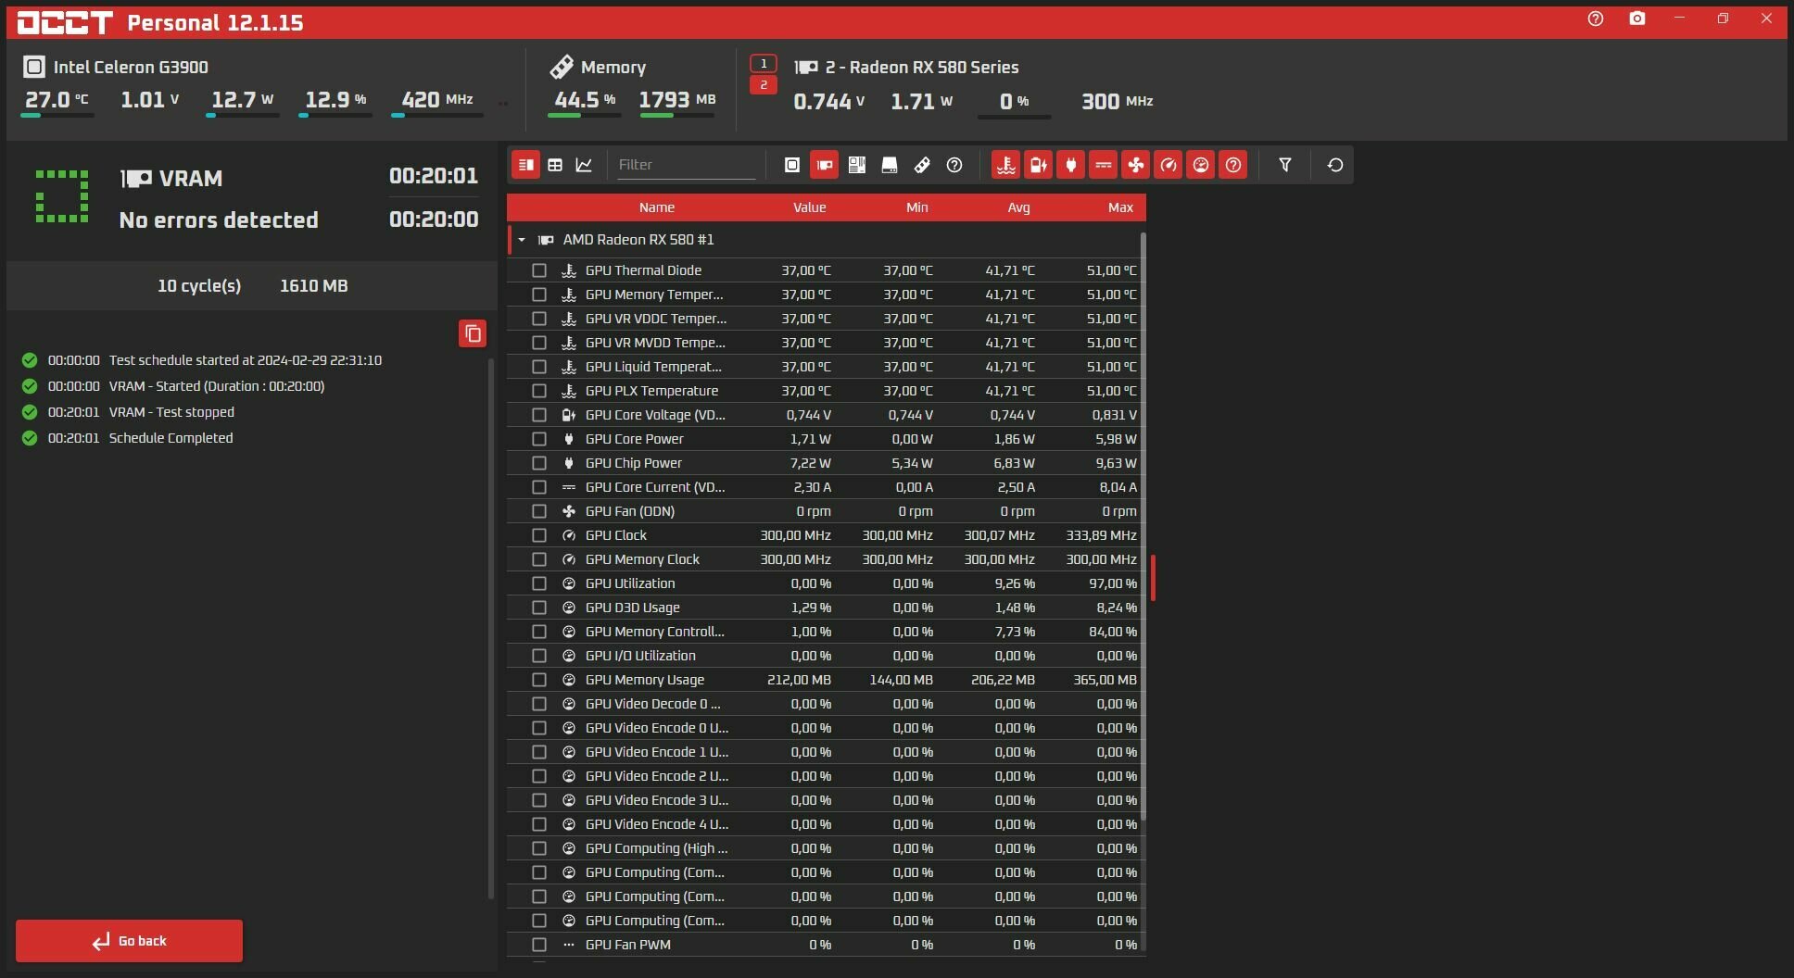Tick the GPU Fan PWM checkbox
Screen dimensions: 1794x978
tap(539, 945)
